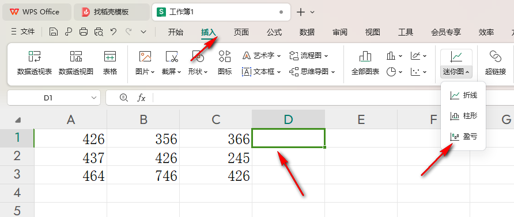The width and height of the screenshot is (514, 217).
Task: Switch to the 页面 ribbon tab
Action: [x=241, y=32]
